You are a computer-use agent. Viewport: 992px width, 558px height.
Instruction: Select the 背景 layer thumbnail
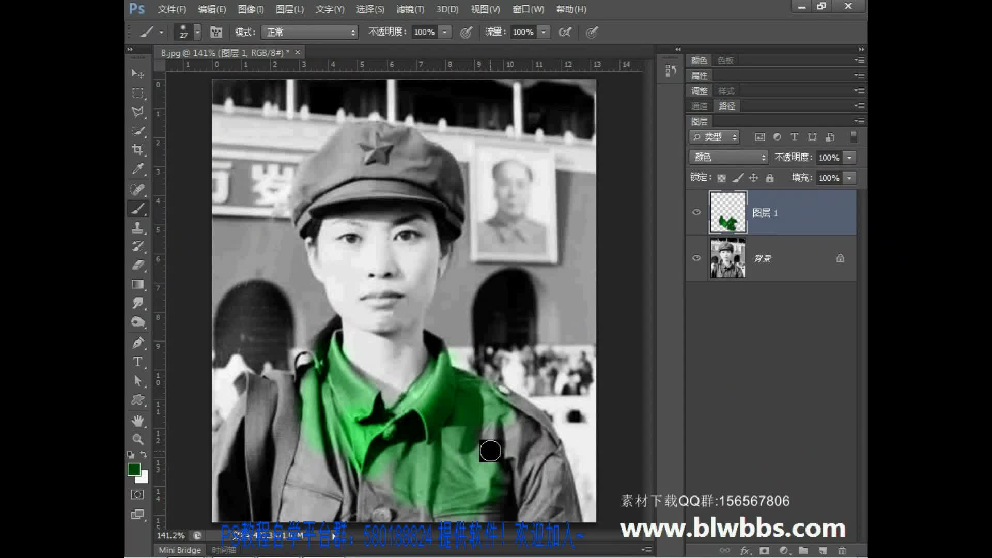(727, 258)
